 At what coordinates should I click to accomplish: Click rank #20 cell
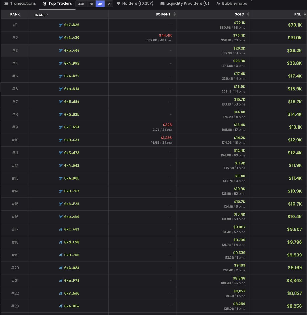(x=15, y=268)
